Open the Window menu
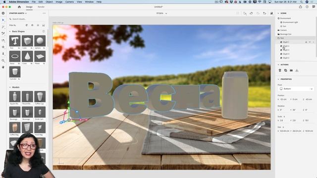317x178 pixels. pyautogui.click(x=89, y=2)
